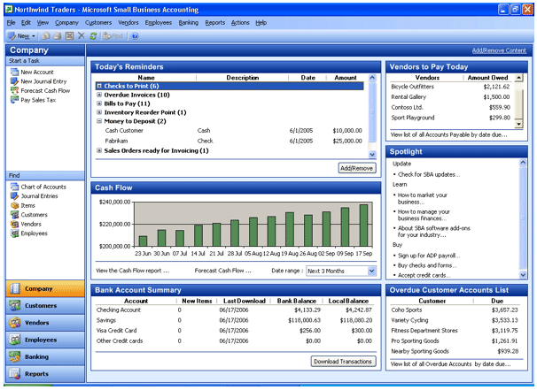537x390 pixels.
Task: Select Items in the Find list
Action: (x=27, y=205)
